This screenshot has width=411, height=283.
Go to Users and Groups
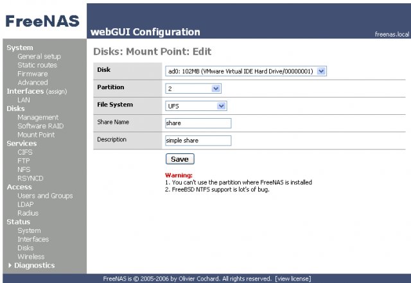click(x=45, y=196)
